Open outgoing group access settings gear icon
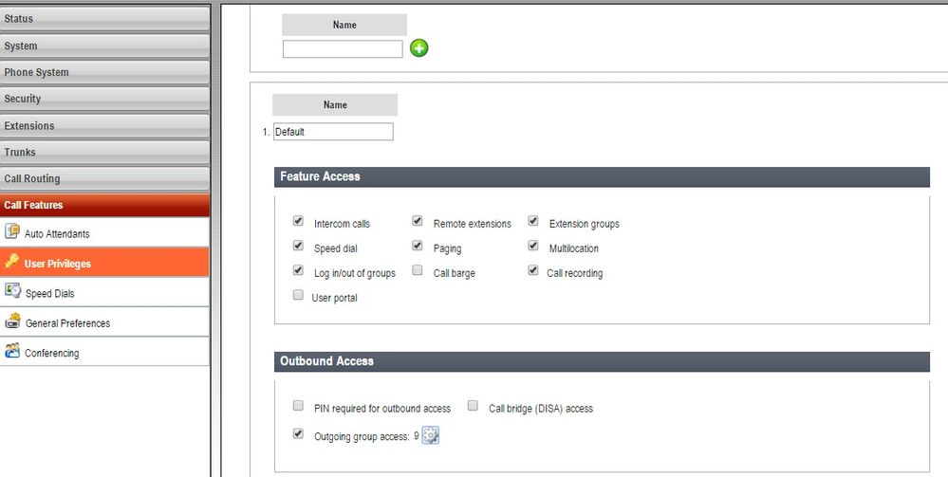 (x=431, y=435)
